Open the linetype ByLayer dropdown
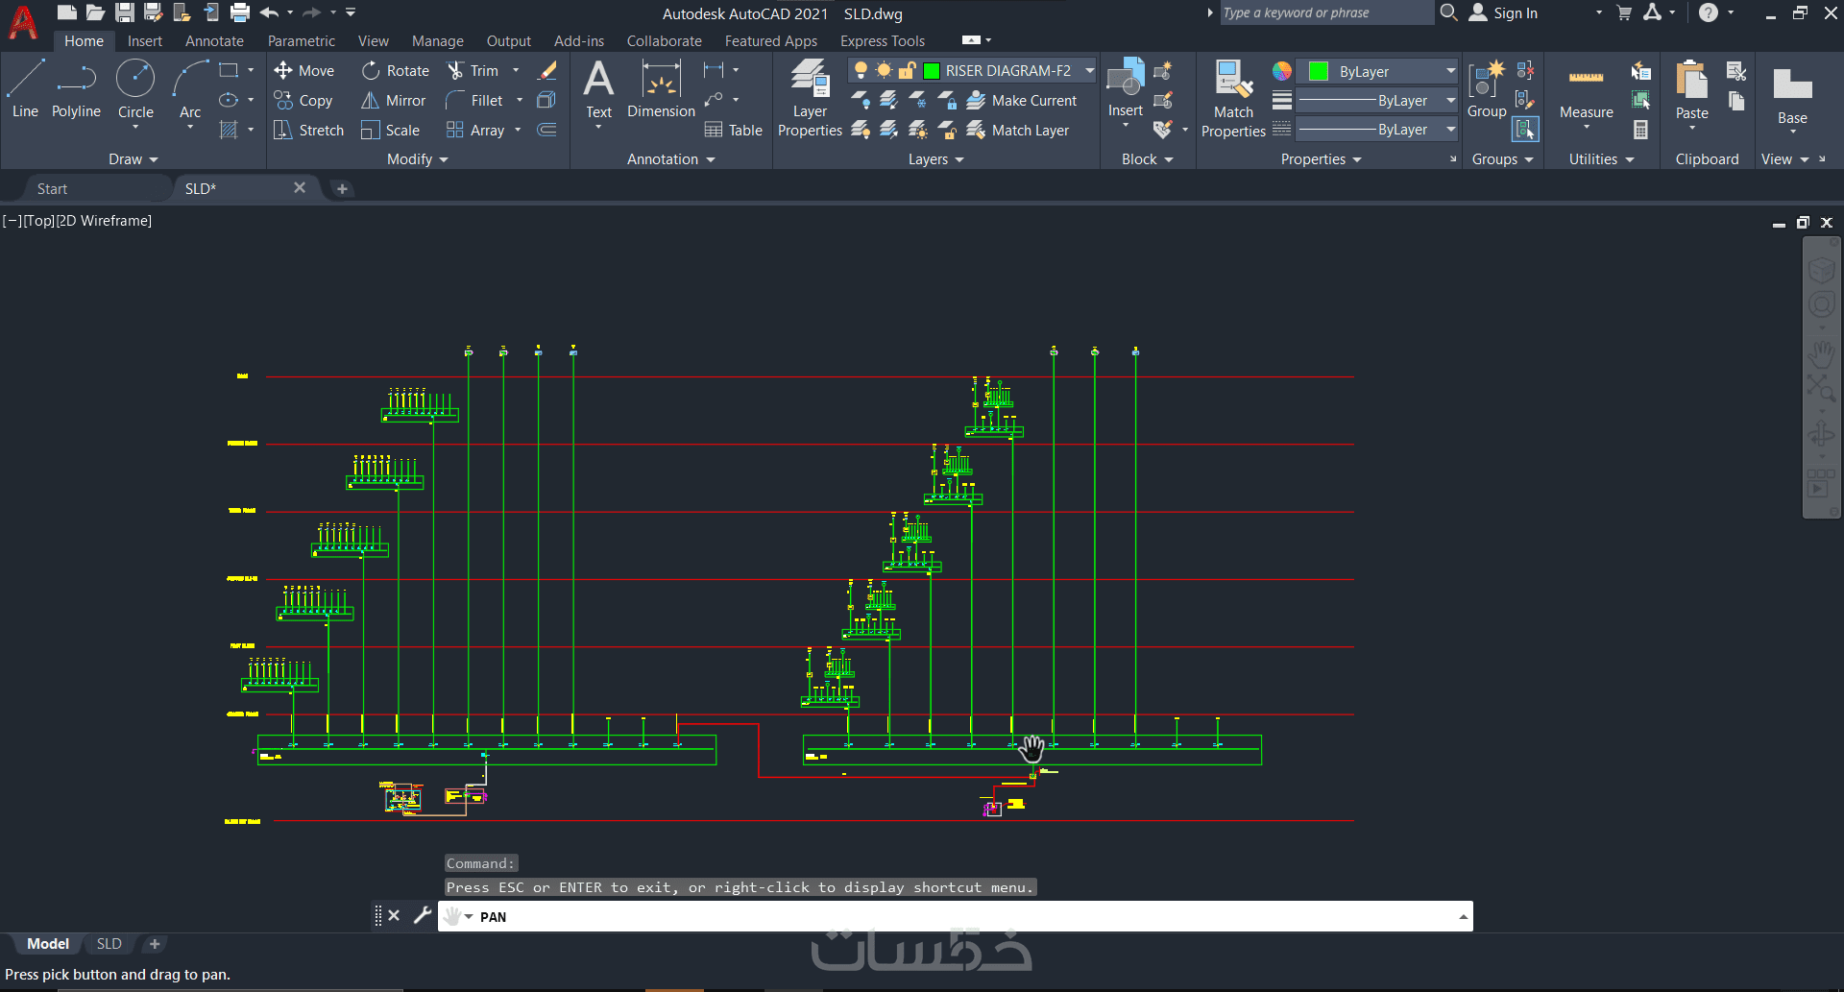Viewport: 1844px width, 992px height. [x=1450, y=129]
